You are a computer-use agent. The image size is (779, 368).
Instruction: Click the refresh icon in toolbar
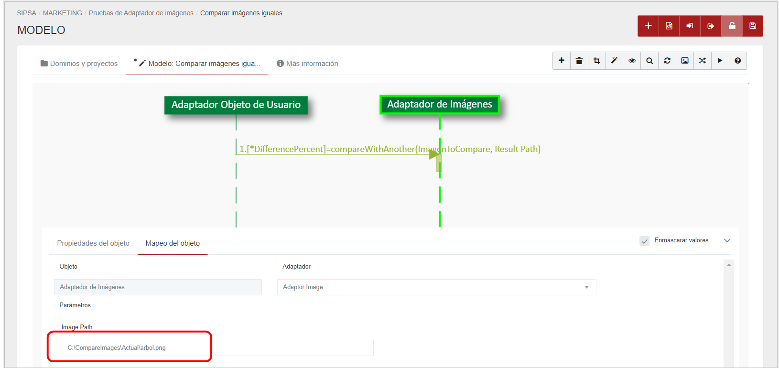pos(667,61)
